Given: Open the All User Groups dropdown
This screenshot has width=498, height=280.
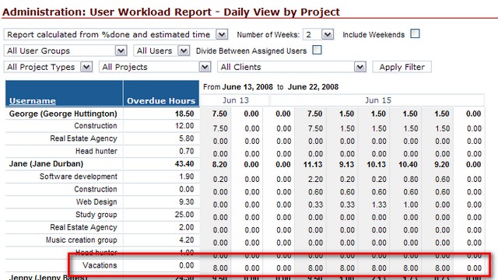Looking at the screenshot, I should (65, 51).
